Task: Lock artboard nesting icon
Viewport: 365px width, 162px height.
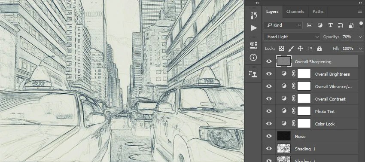Action: click(310, 49)
